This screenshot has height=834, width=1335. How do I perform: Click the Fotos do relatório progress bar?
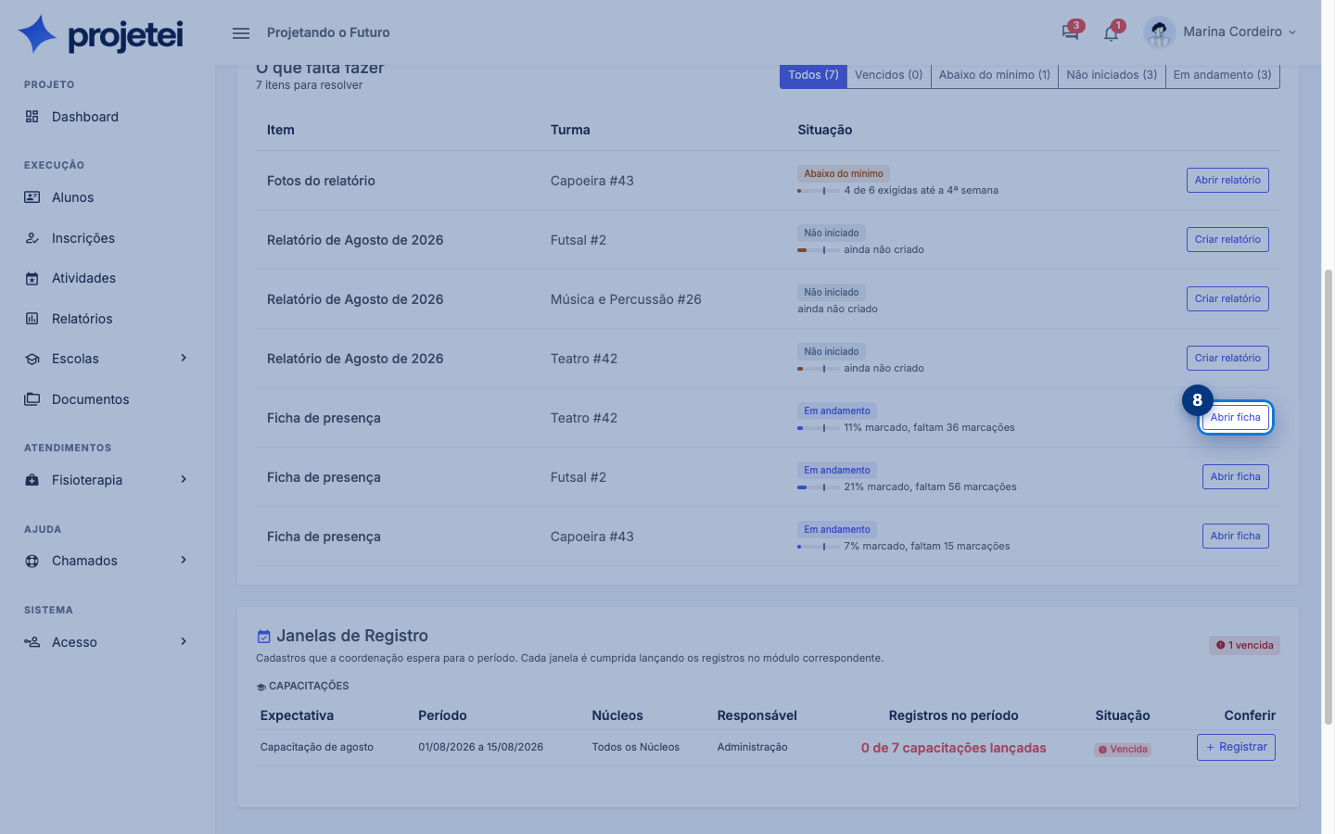click(x=818, y=191)
